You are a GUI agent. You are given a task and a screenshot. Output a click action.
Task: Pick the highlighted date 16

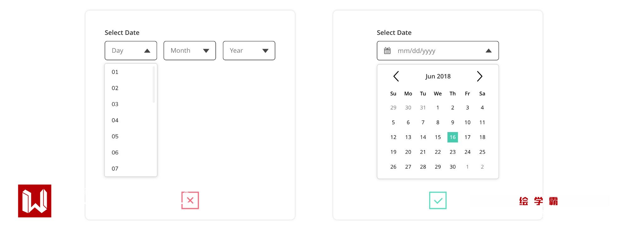click(452, 137)
